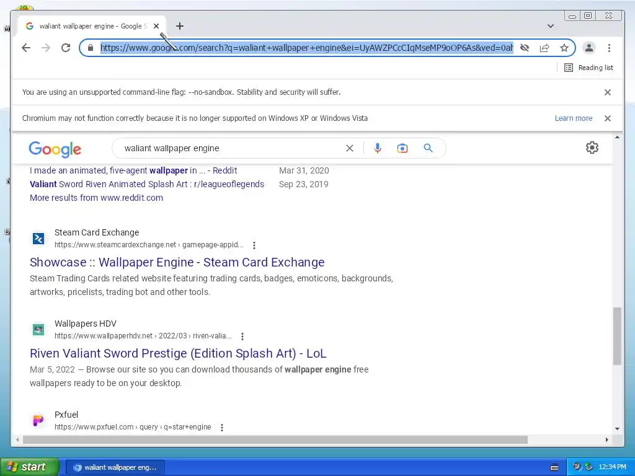Open options for the Pxfuel result

221,428
